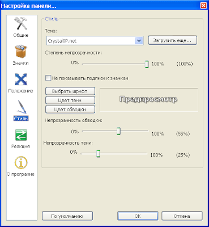The image size is (209, 227).
Task: Select the Значки box icon
Action: point(21,51)
